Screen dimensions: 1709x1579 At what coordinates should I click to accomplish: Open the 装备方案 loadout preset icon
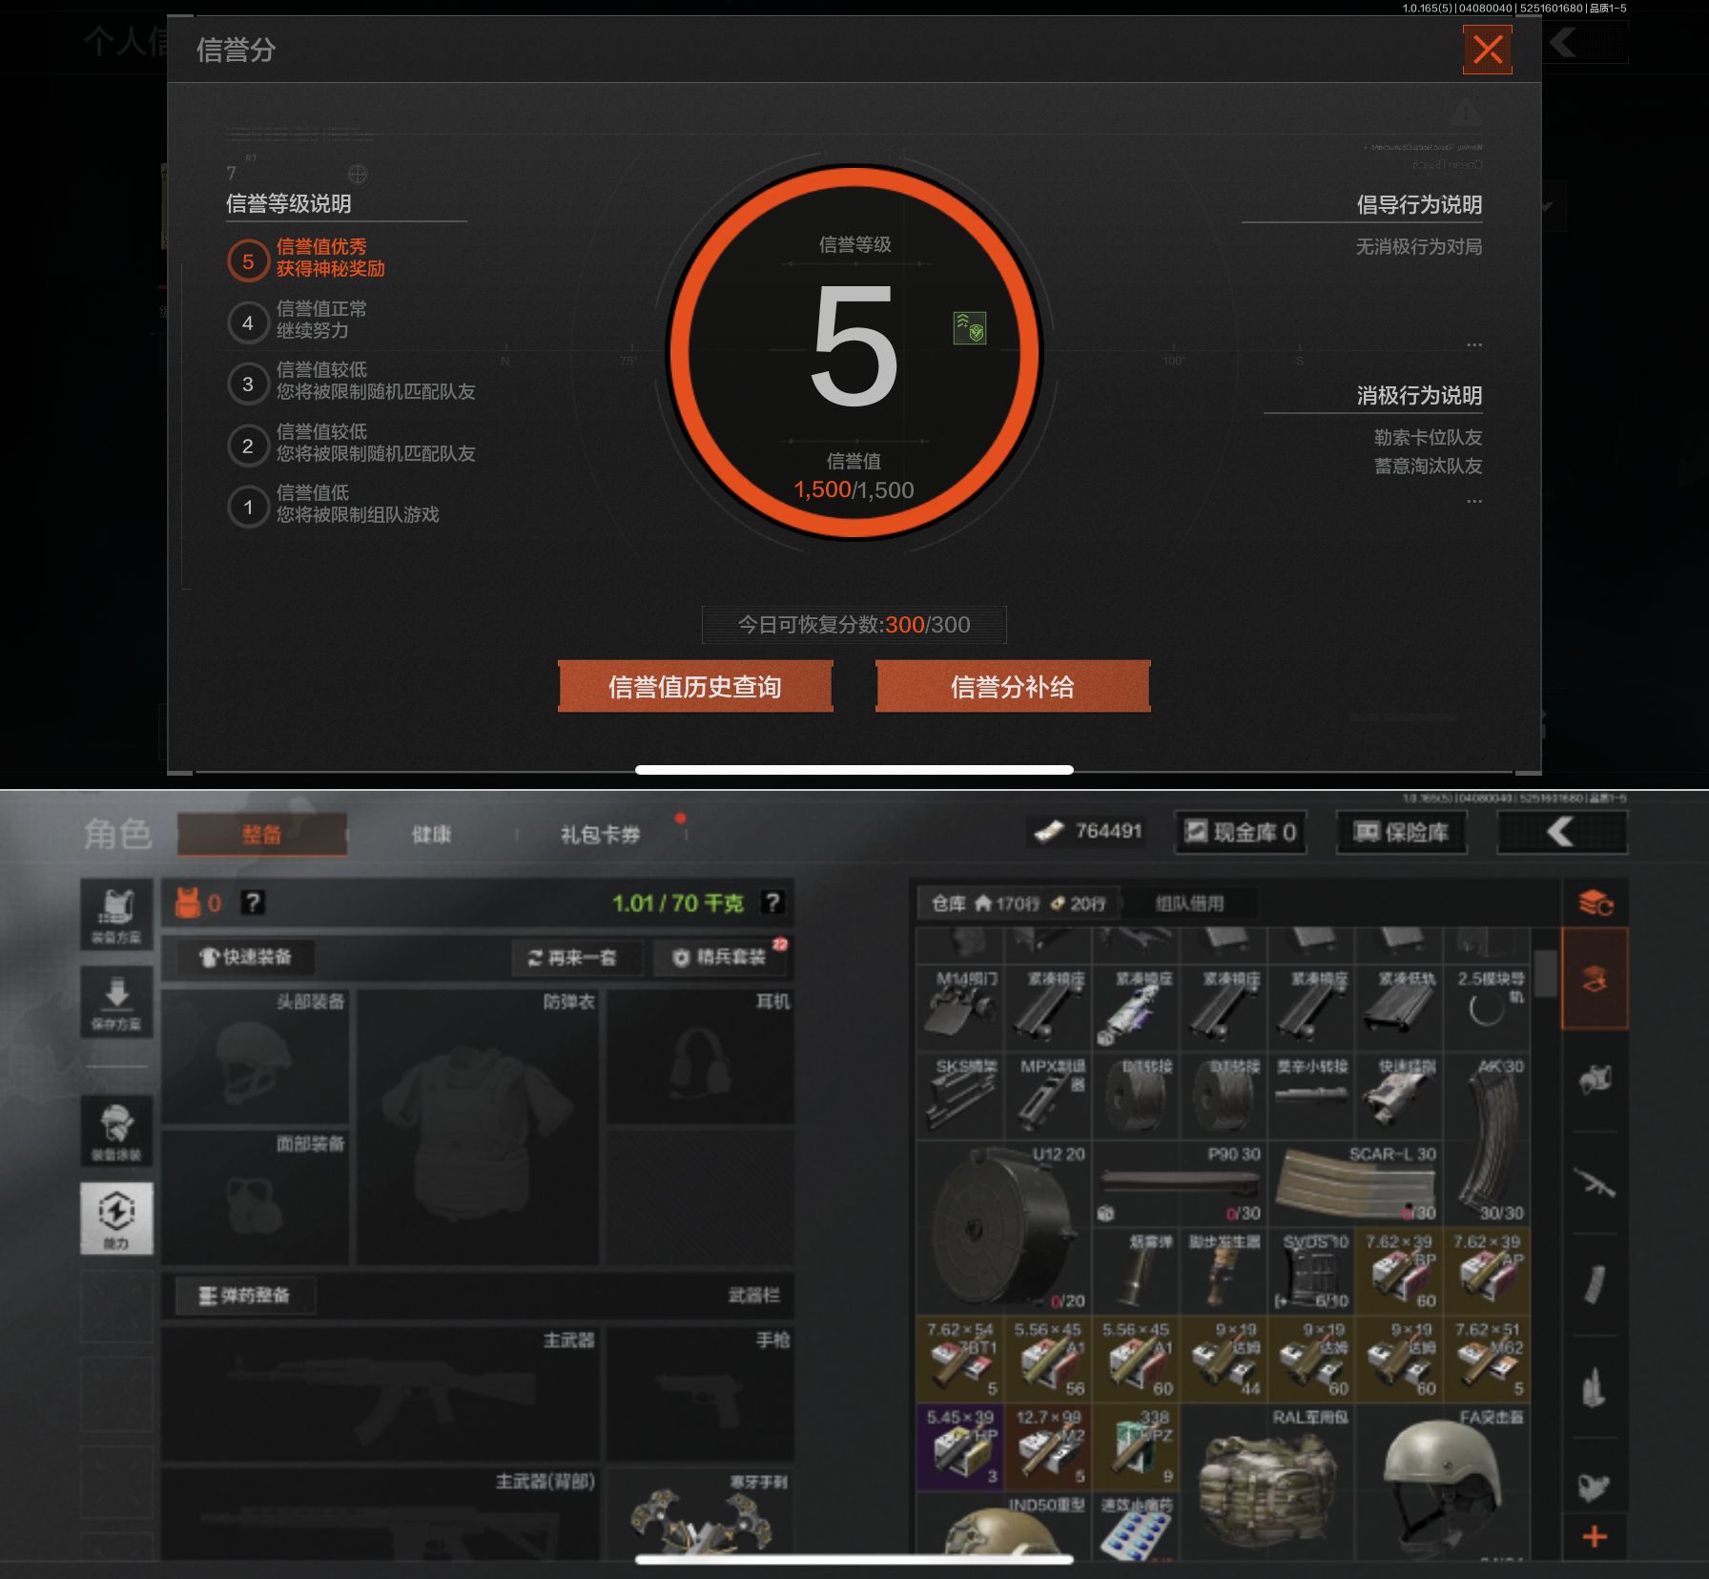point(116,914)
